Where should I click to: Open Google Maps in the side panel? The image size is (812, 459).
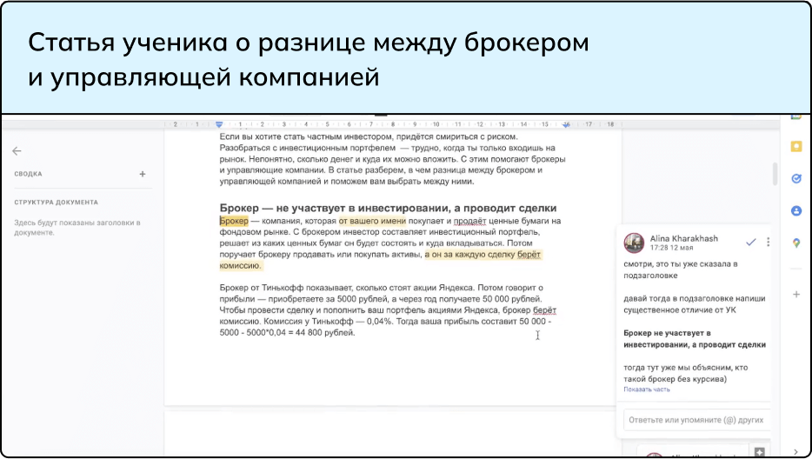pos(796,243)
